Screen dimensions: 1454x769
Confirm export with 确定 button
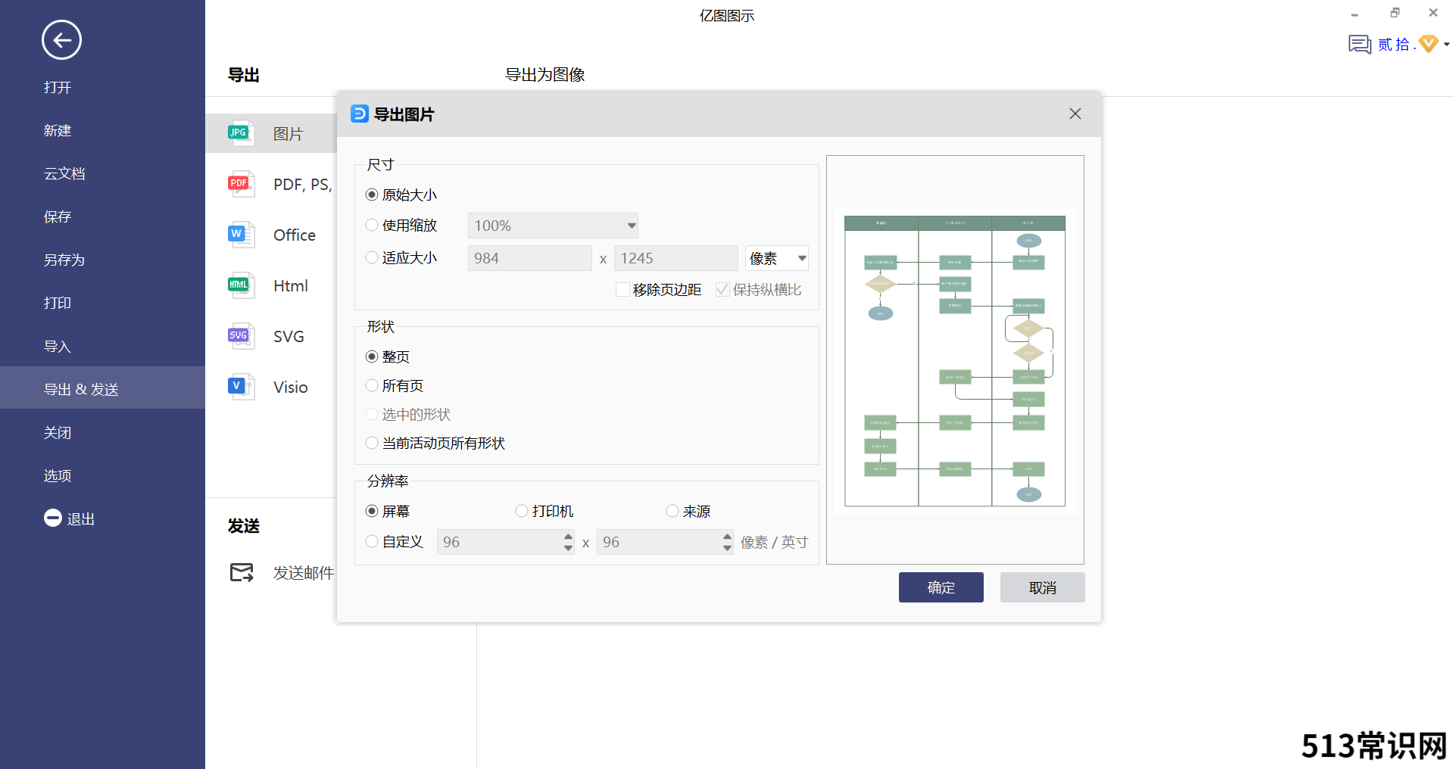point(941,587)
